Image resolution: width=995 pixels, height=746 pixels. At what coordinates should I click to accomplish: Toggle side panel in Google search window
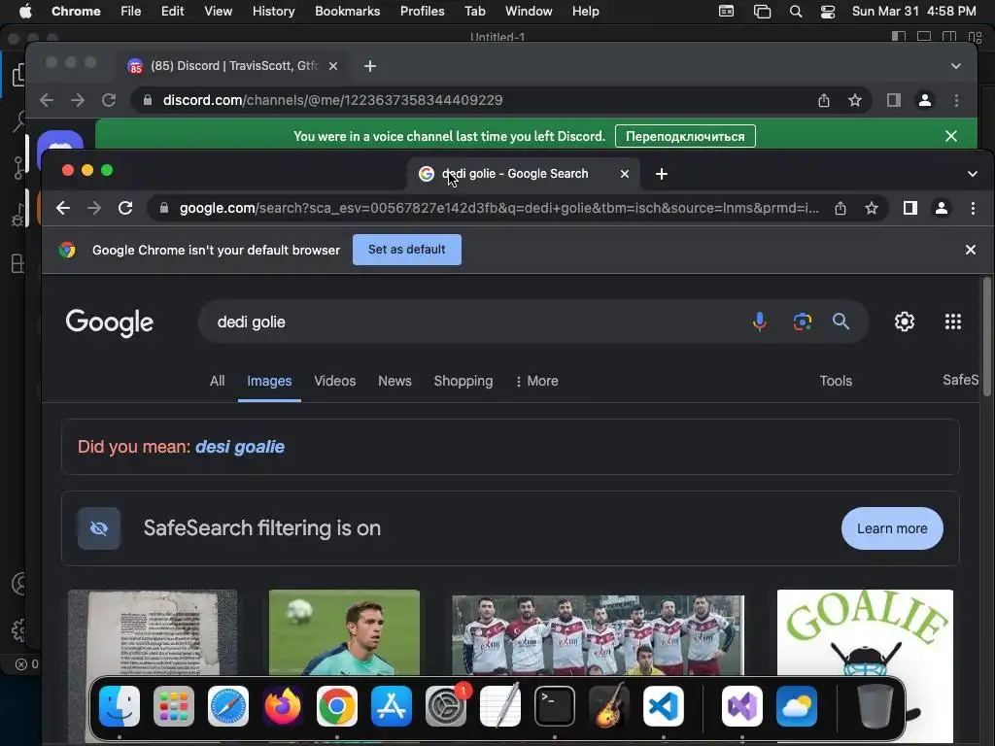click(x=909, y=208)
